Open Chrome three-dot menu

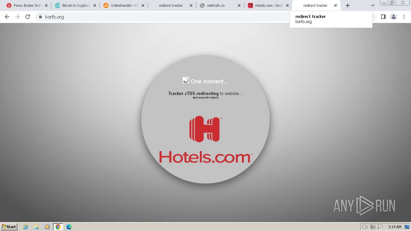point(404,17)
